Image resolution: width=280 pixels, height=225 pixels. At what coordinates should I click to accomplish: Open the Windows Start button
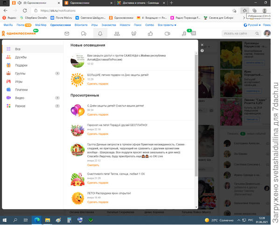coord(5,220)
